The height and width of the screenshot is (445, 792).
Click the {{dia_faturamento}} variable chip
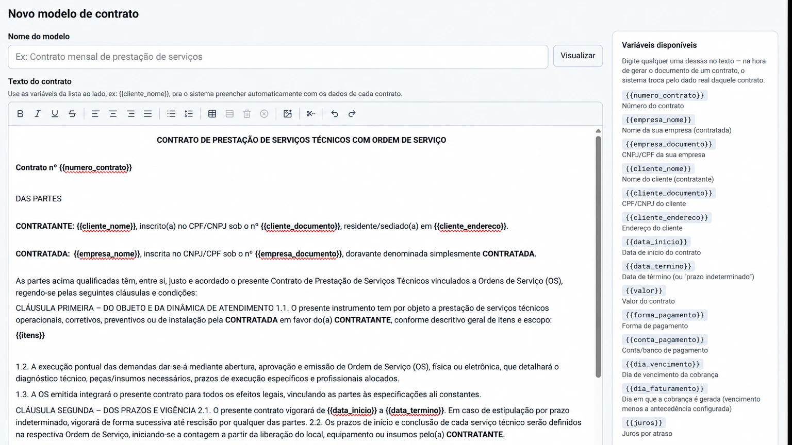point(665,389)
